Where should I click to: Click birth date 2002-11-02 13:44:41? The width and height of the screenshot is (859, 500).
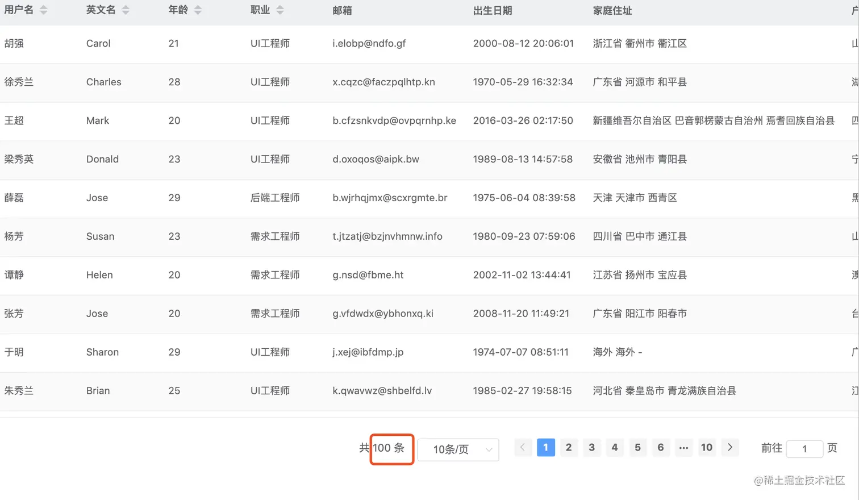[x=522, y=275]
